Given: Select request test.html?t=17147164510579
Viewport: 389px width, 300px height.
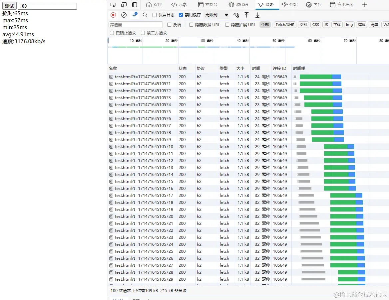Looking at the screenshot, I should coord(143,140).
